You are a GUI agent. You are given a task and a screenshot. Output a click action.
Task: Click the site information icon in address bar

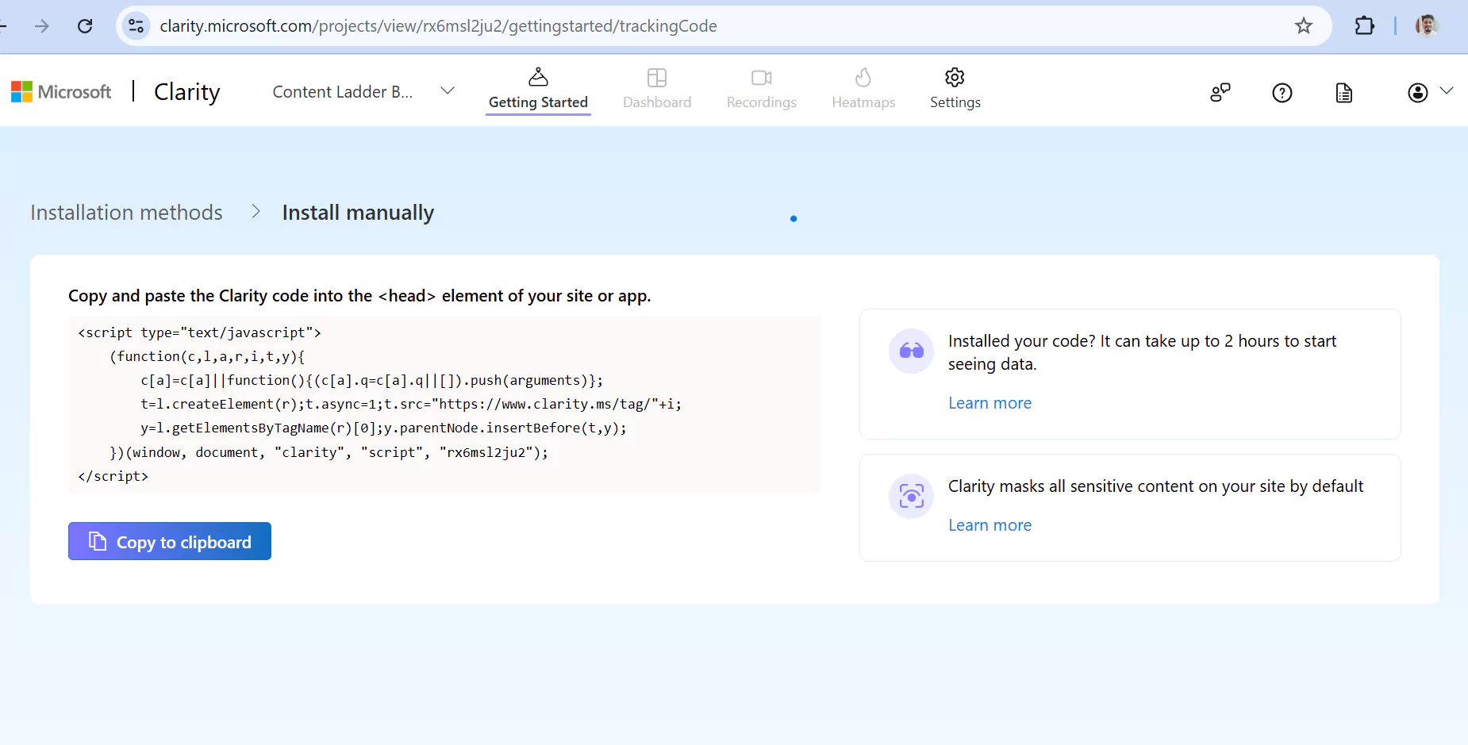136,26
